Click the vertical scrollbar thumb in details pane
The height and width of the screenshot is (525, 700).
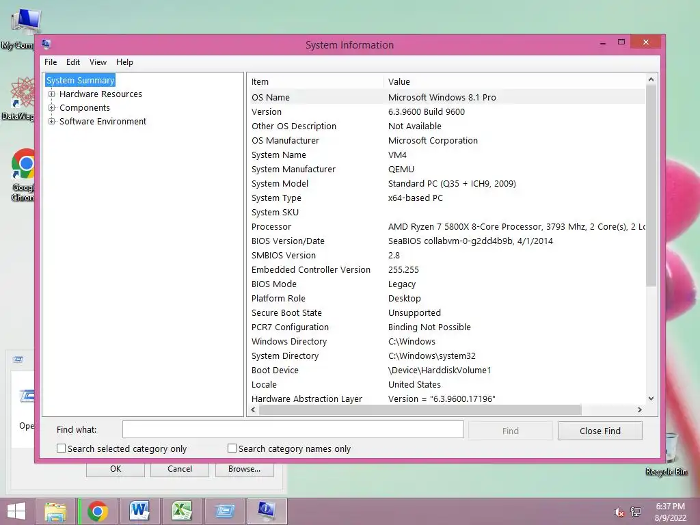[651, 186]
